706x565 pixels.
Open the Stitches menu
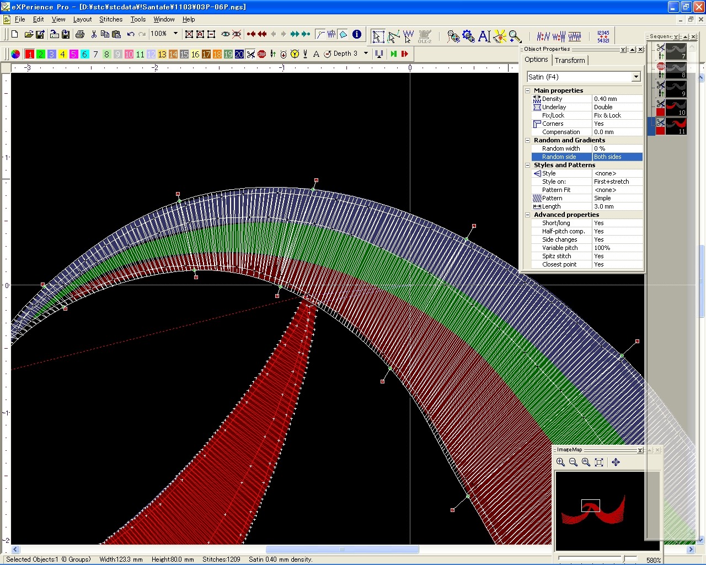pyautogui.click(x=111, y=19)
